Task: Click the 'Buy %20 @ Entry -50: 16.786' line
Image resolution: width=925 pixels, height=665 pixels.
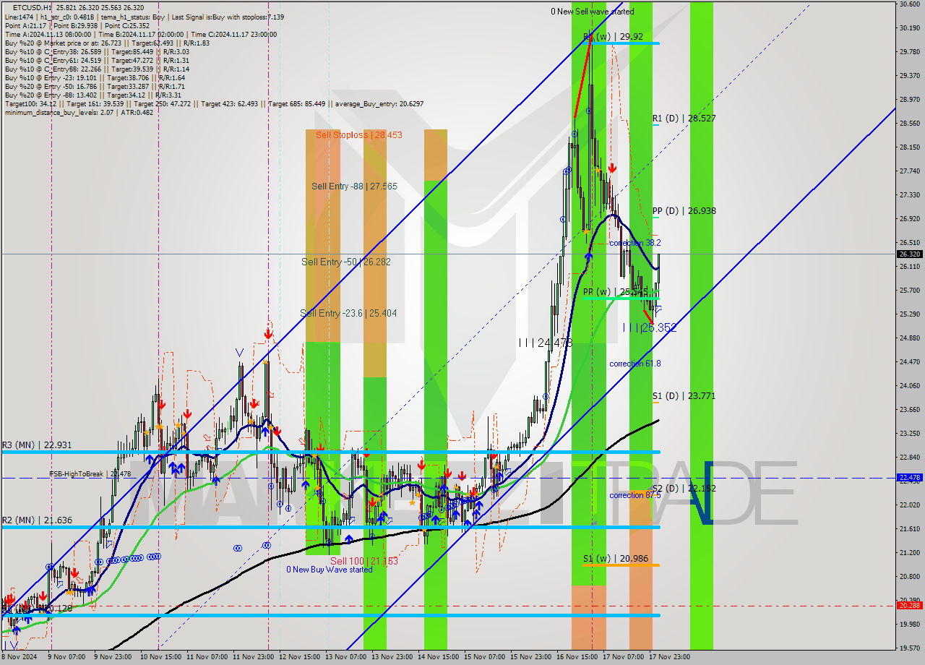Action: [95, 86]
